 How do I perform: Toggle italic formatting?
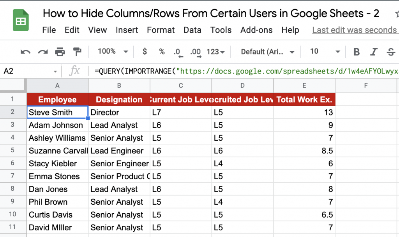coord(374,52)
